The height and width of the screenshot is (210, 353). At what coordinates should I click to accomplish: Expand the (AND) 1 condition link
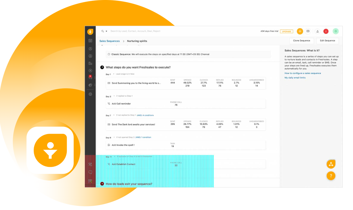[x=143, y=137]
